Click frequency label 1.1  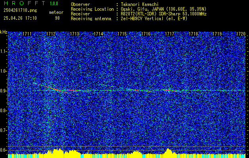(4, 51)
